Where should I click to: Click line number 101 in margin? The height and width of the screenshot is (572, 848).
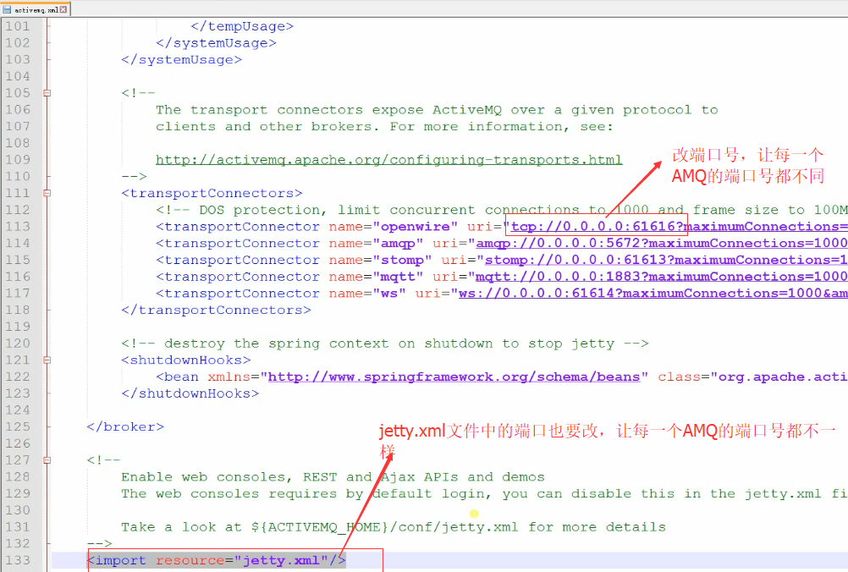(x=18, y=26)
